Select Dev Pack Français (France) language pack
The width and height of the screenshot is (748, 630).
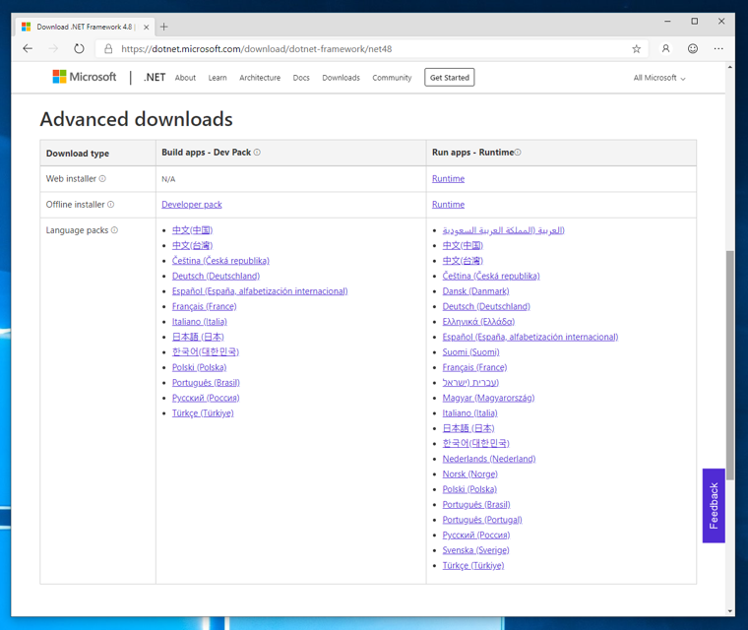(204, 306)
